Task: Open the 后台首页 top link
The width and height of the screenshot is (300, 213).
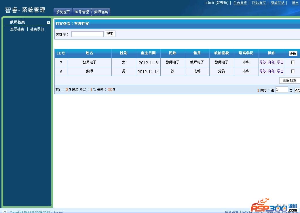Action: pos(240,3)
